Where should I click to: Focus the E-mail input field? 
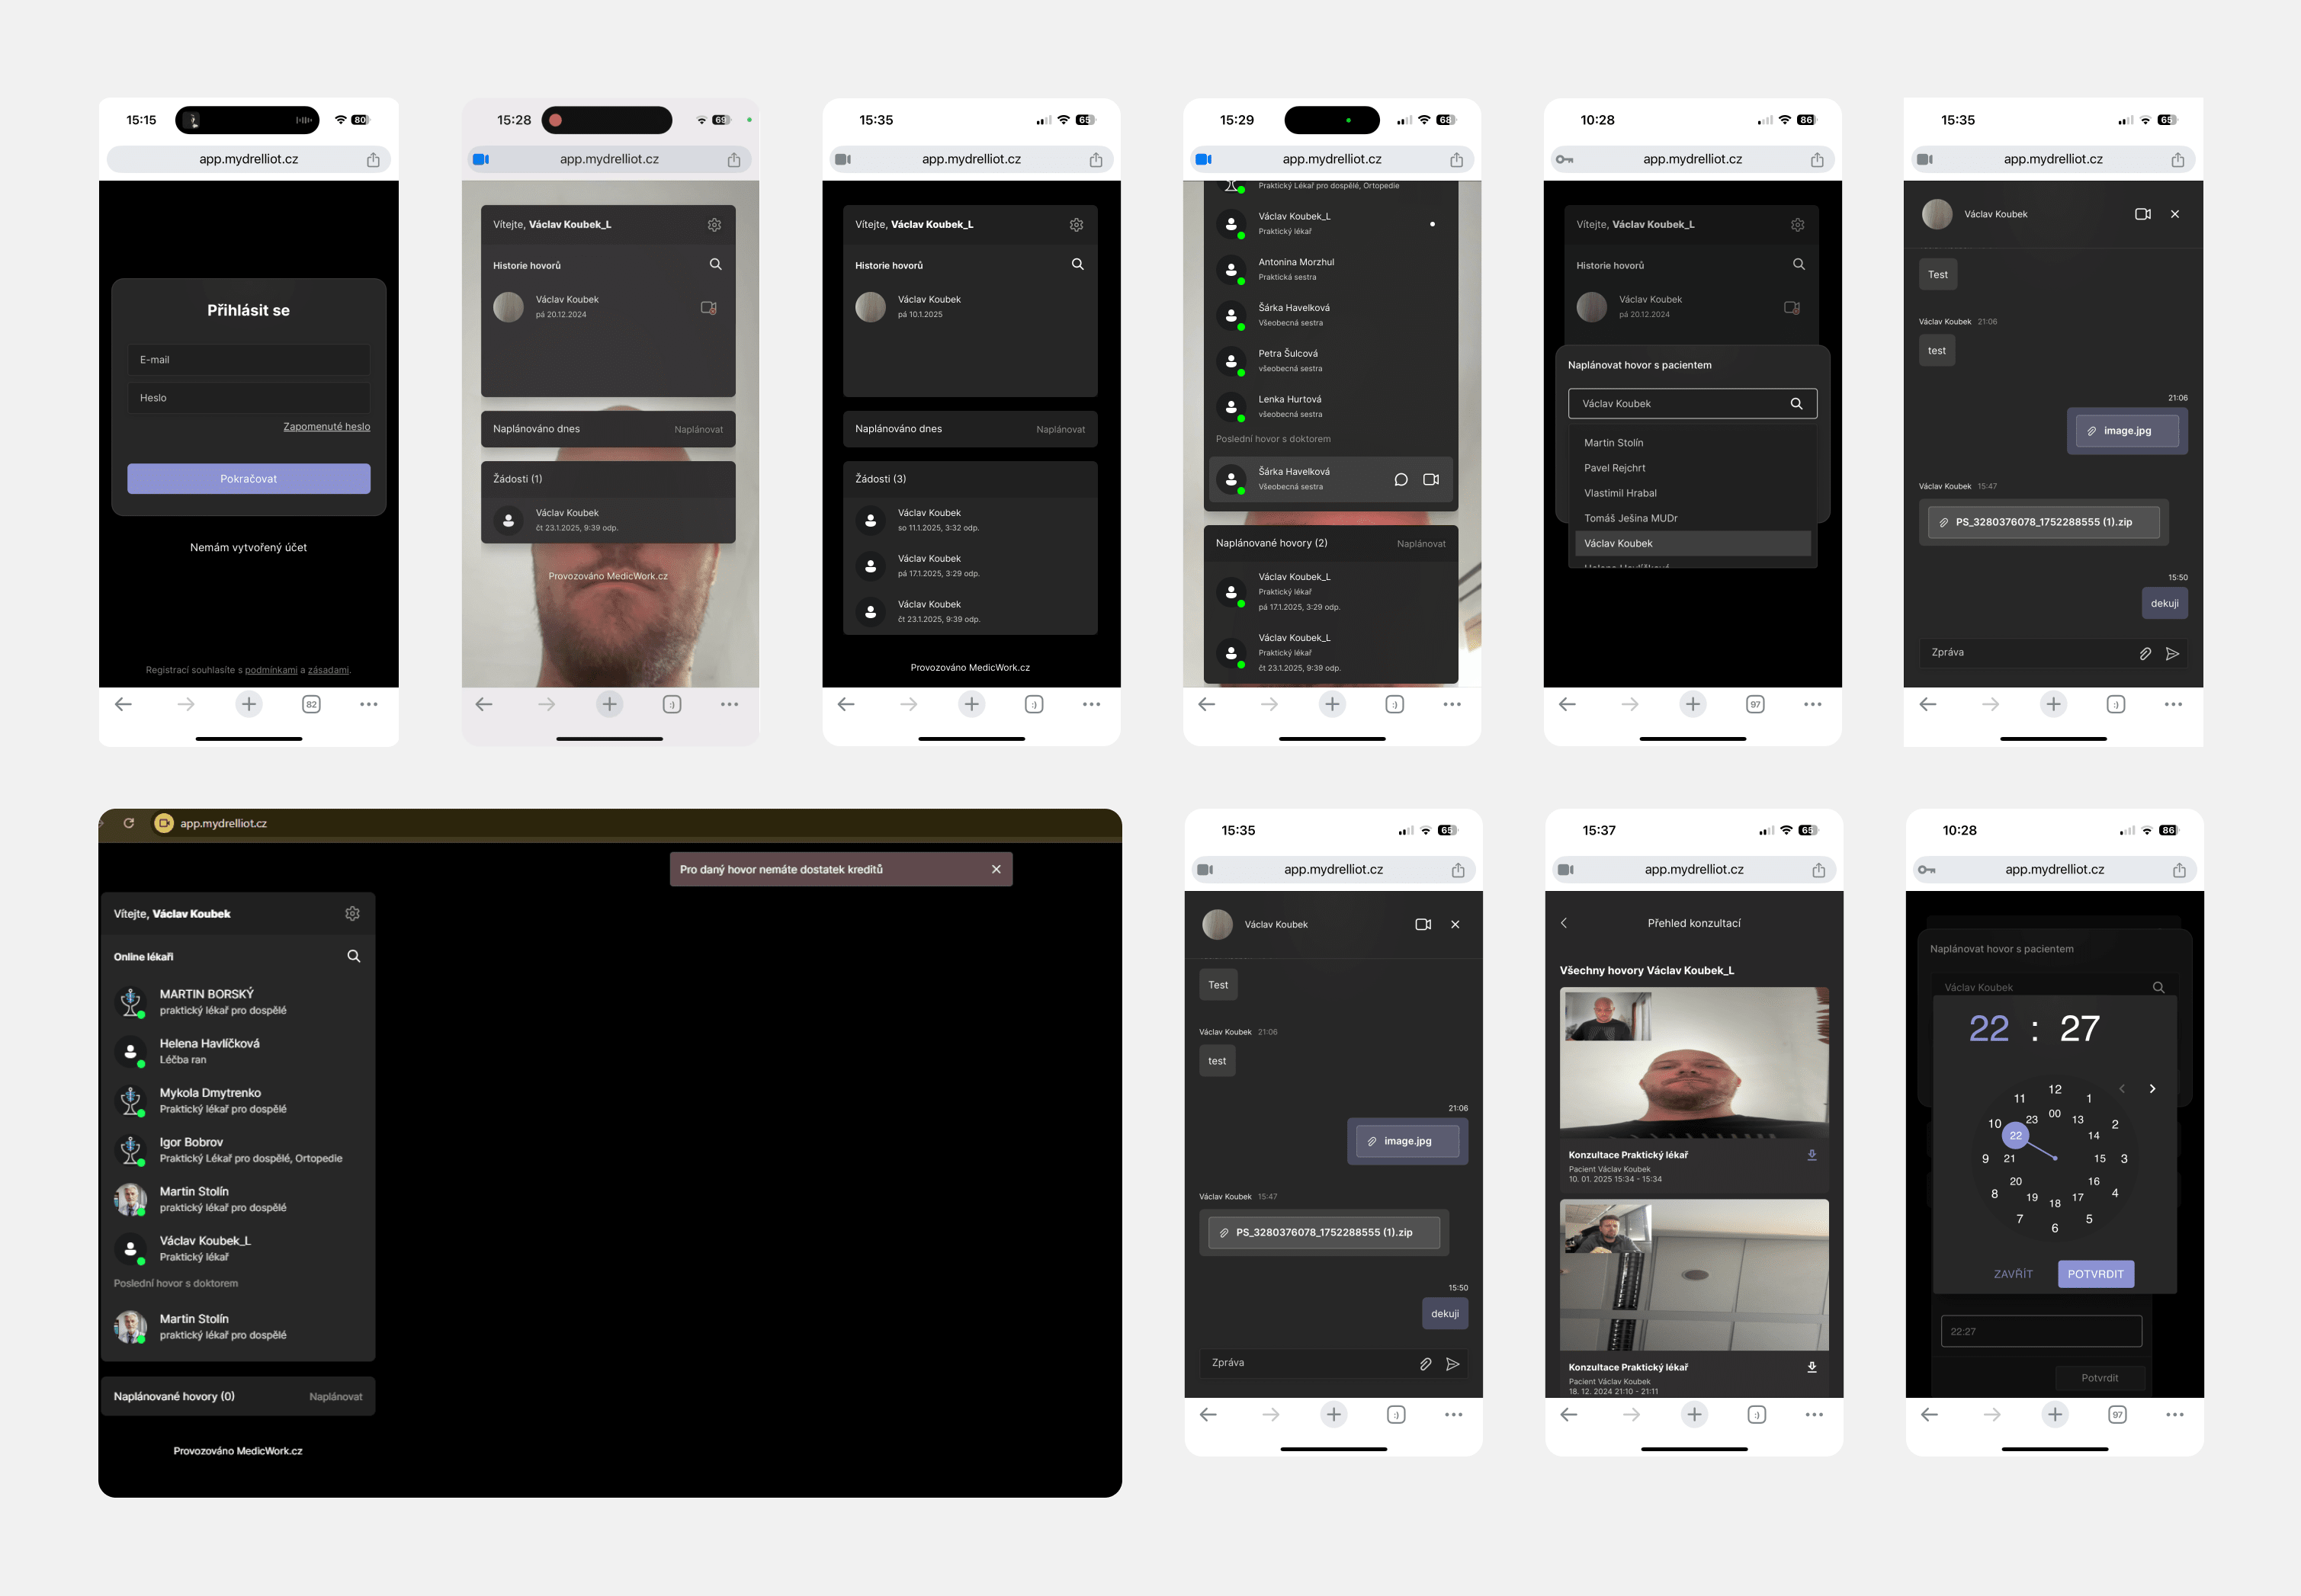[249, 360]
